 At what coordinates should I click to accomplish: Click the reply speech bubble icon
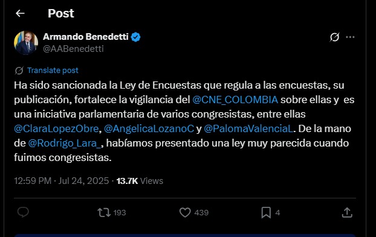point(23,212)
